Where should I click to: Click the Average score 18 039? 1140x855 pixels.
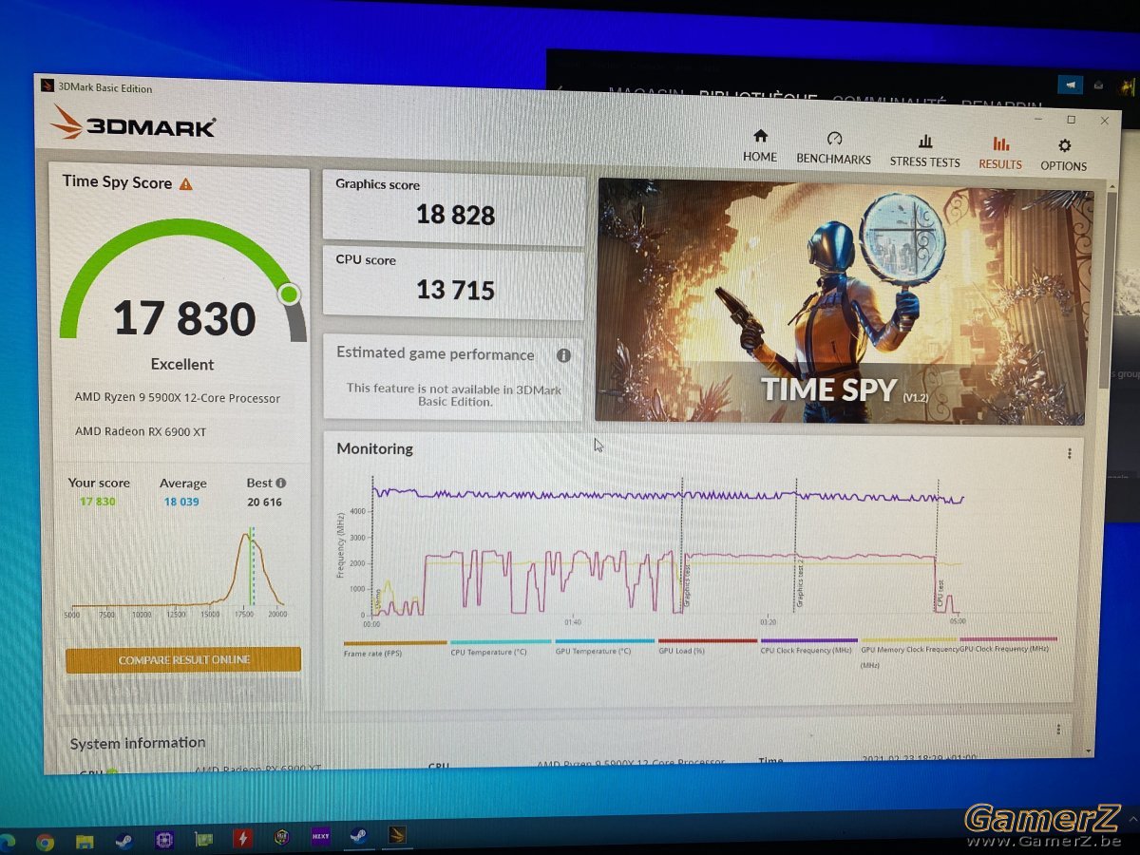[x=181, y=502]
